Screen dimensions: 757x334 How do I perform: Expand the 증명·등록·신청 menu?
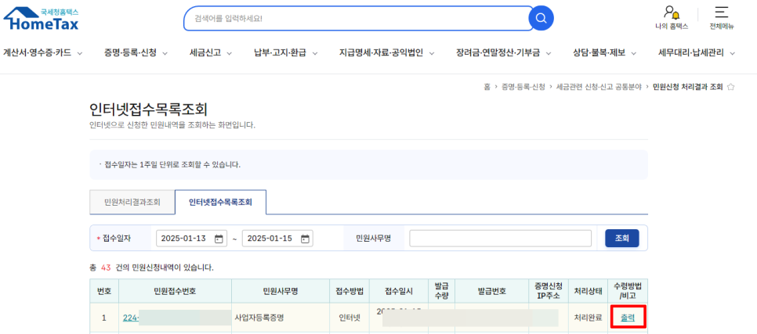tap(136, 53)
